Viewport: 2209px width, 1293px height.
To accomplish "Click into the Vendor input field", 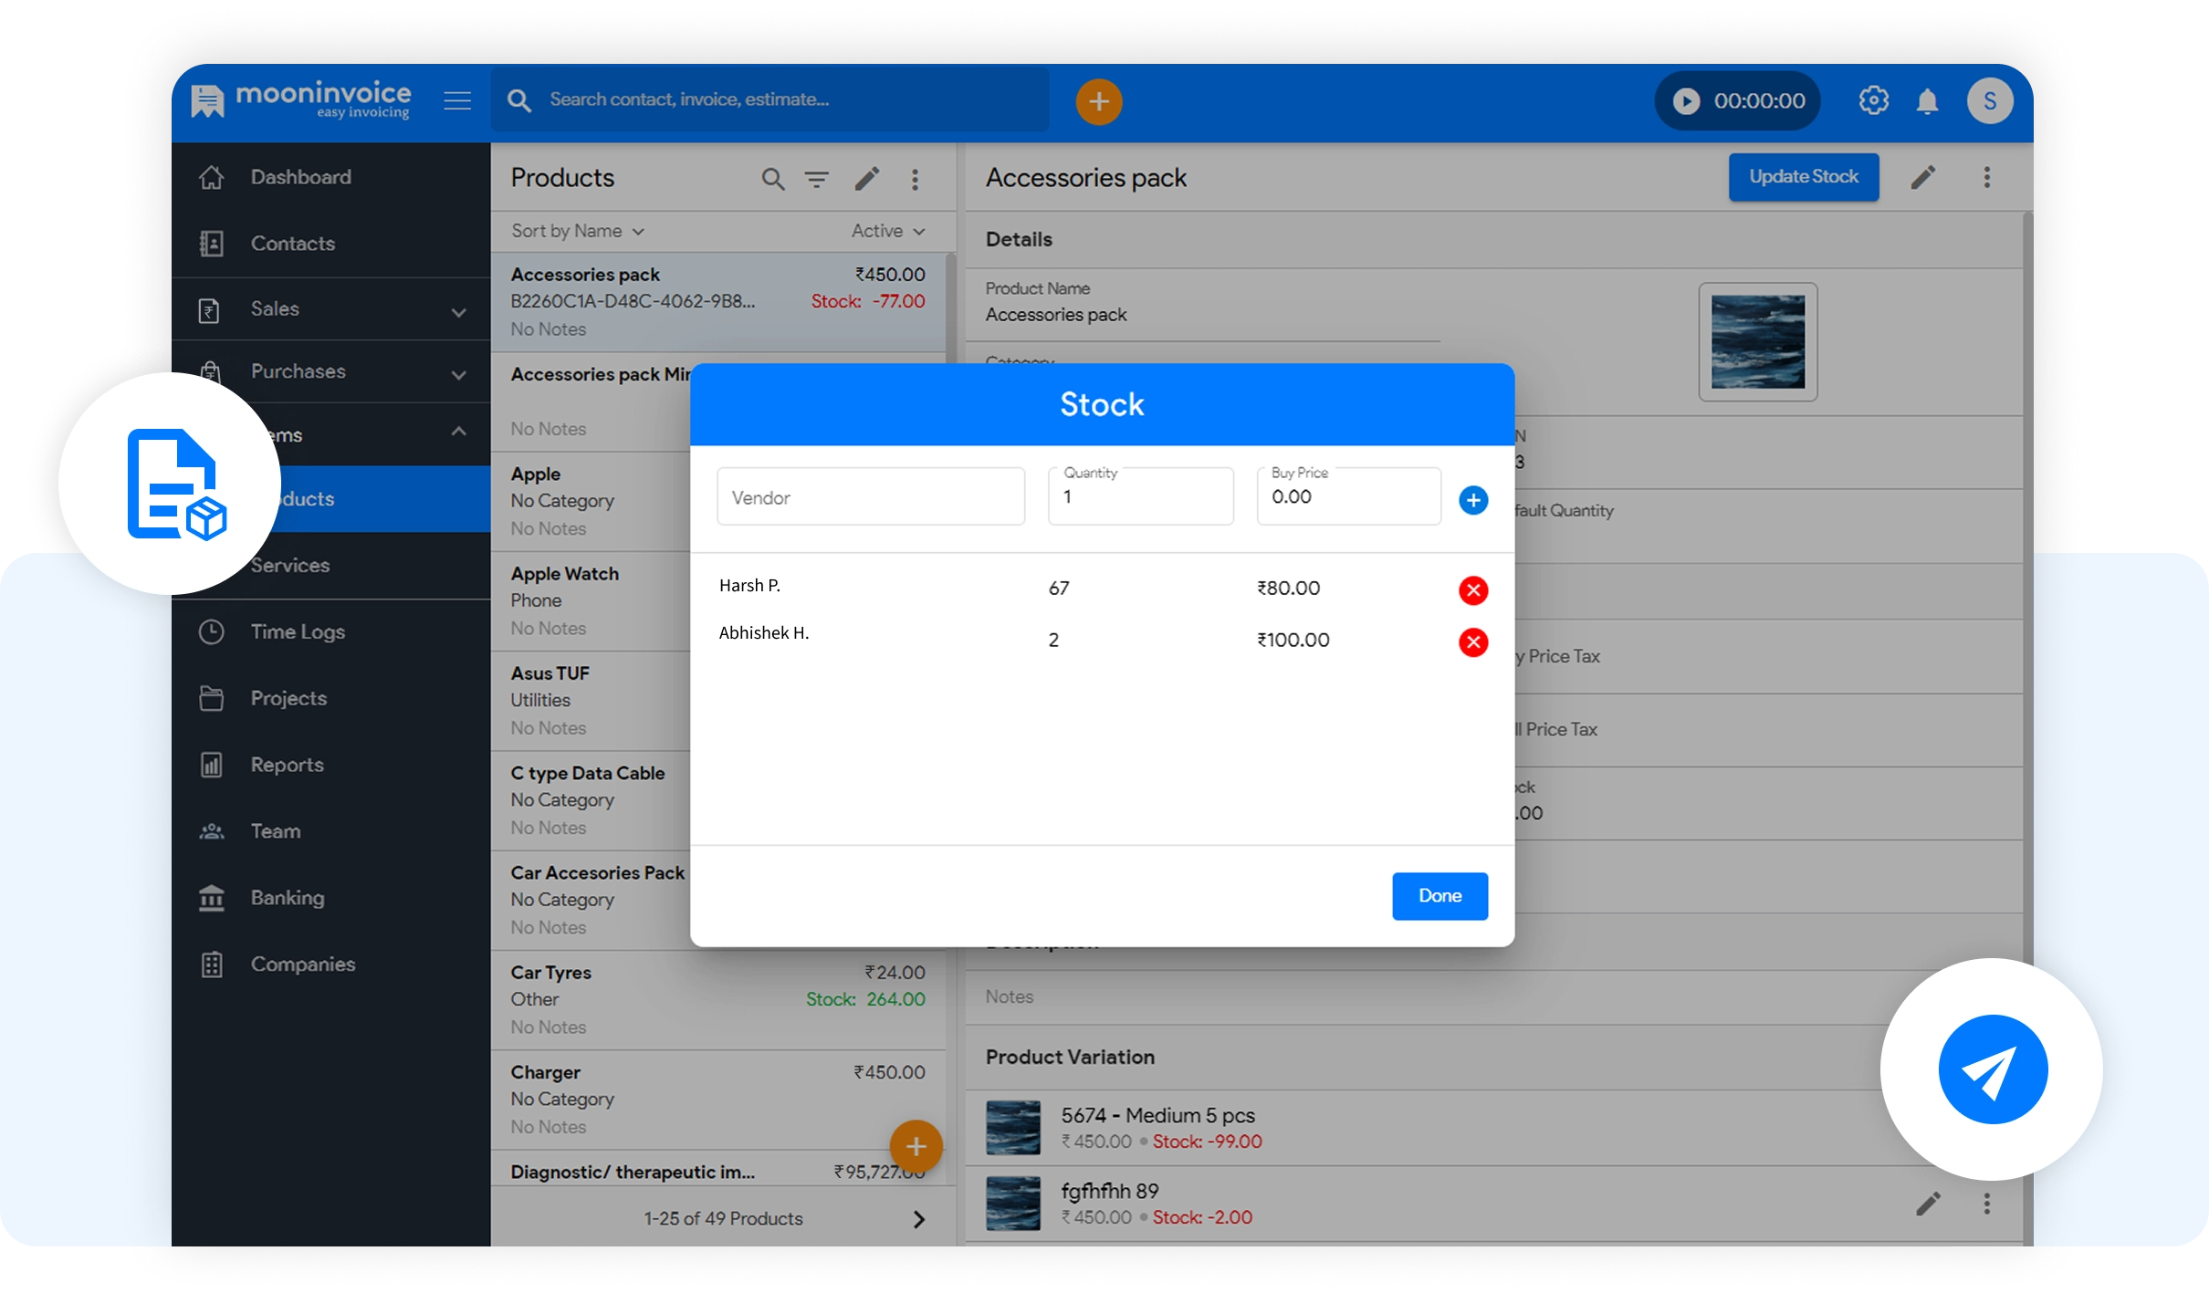I will coord(870,497).
